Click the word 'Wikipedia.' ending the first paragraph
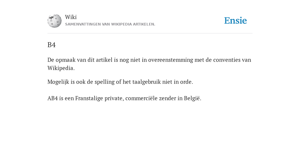This screenshot has width=300, height=150. point(61,68)
